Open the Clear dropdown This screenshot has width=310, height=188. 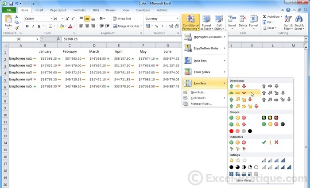(270, 28)
